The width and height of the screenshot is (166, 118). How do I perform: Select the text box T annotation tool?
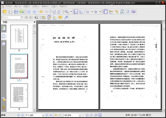coord(55,17)
